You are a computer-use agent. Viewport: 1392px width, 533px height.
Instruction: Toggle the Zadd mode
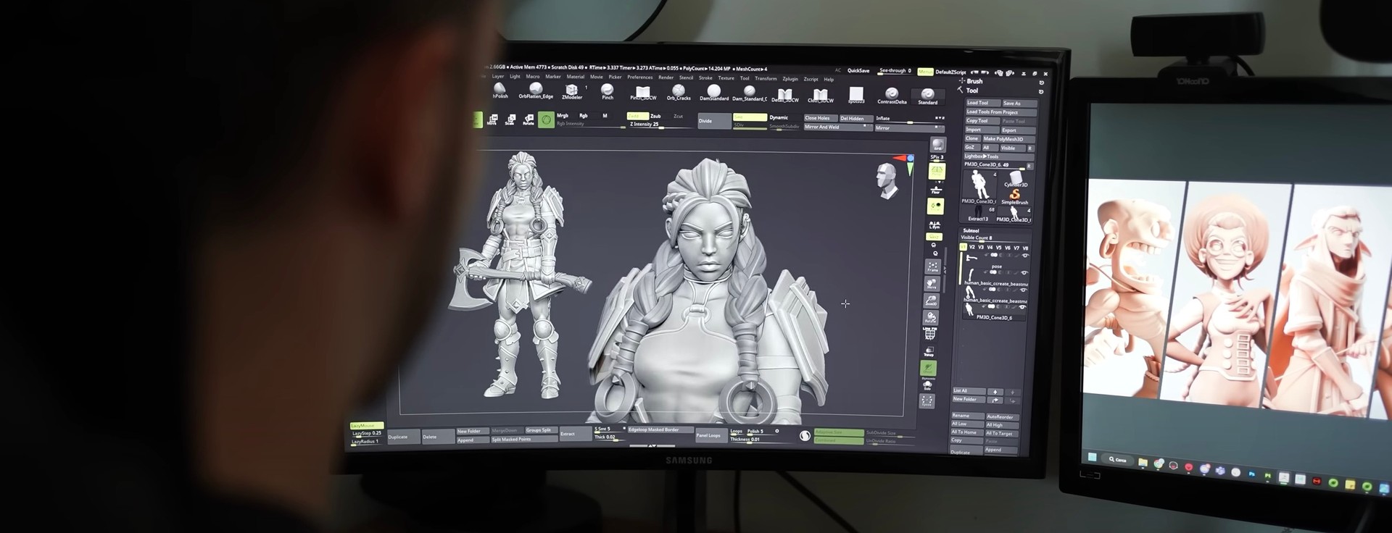coord(637,116)
